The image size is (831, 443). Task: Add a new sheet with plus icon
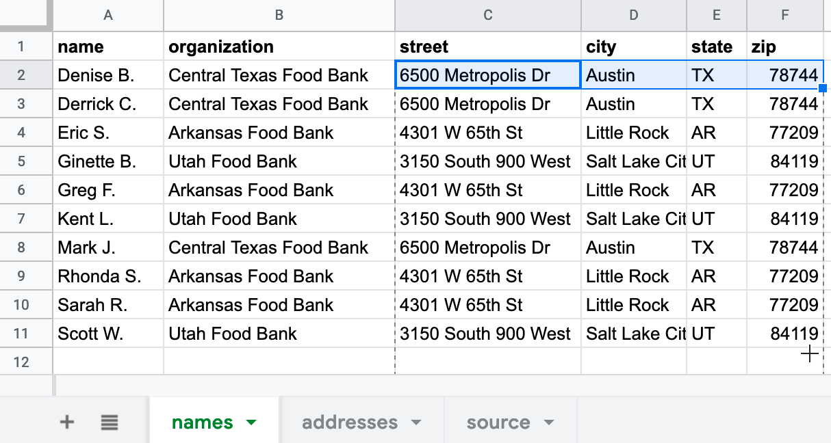click(67, 422)
